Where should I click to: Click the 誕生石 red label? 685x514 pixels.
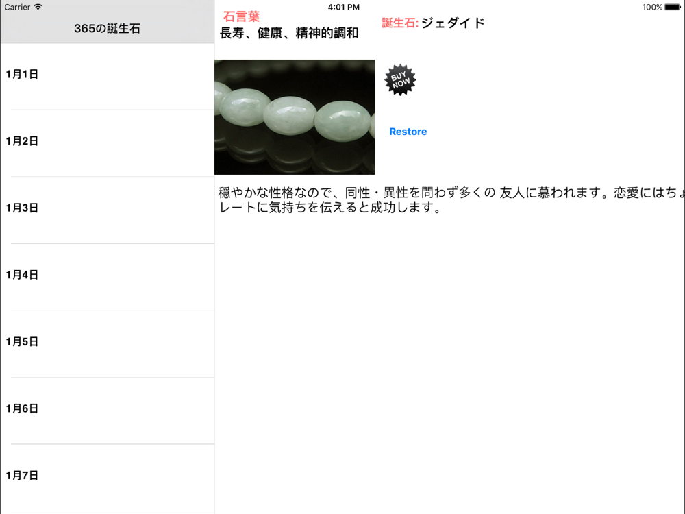(x=400, y=23)
